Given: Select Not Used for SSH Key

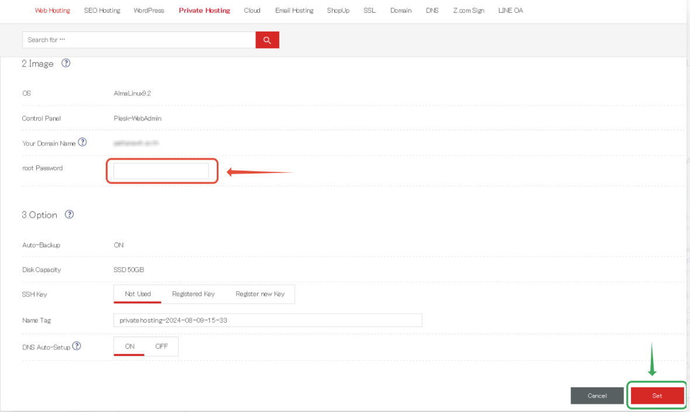Looking at the screenshot, I should click(x=138, y=294).
